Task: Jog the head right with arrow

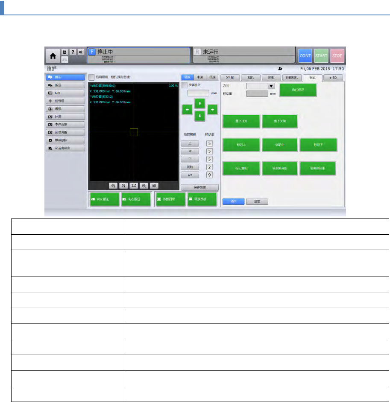Action: pyautogui.click(x=212, y=110)
